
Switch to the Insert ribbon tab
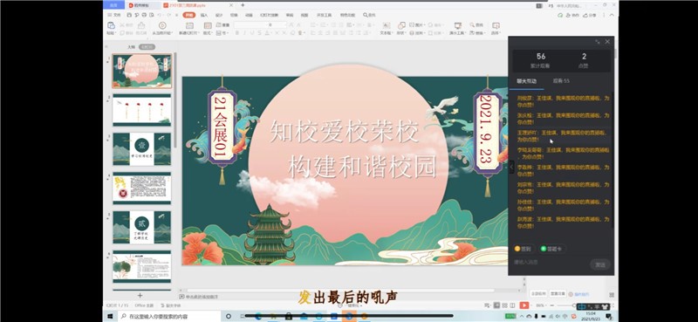point(204,15)
